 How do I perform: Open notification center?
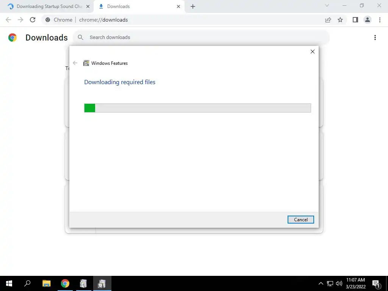point(376,283)
